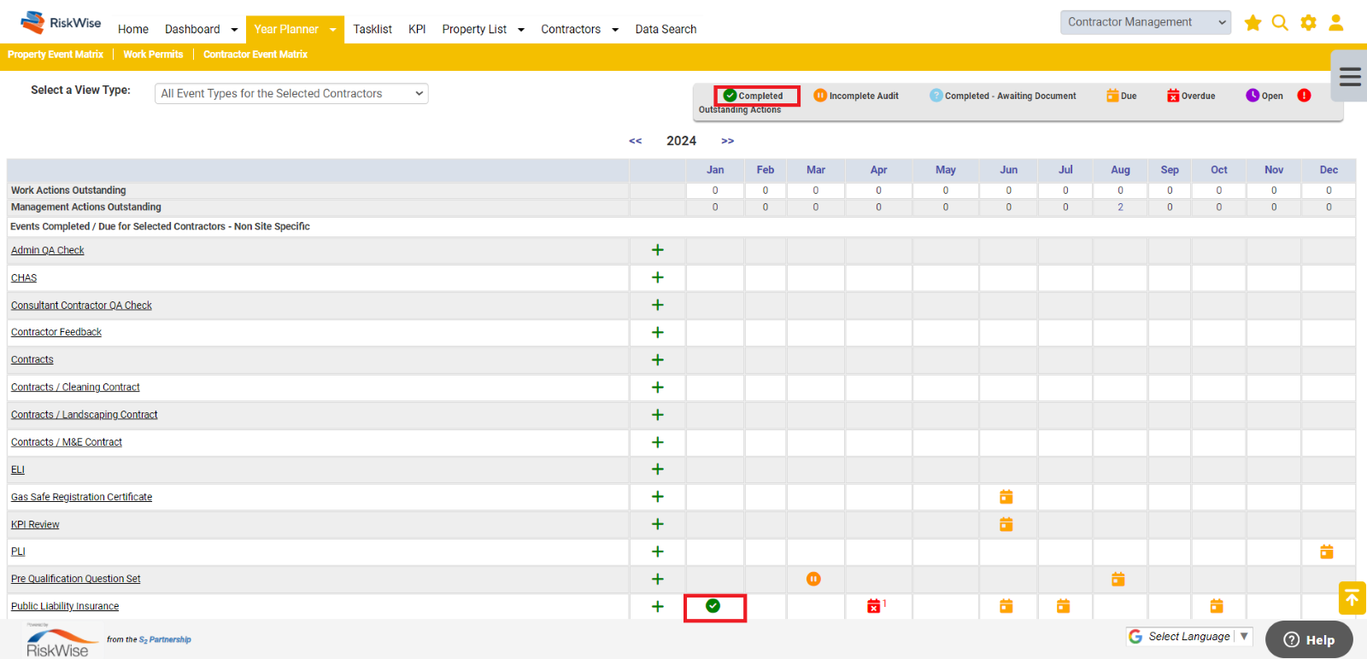The image size is (1367, 659).
Task: Open PLI December due event
Action: point(1327,551)
